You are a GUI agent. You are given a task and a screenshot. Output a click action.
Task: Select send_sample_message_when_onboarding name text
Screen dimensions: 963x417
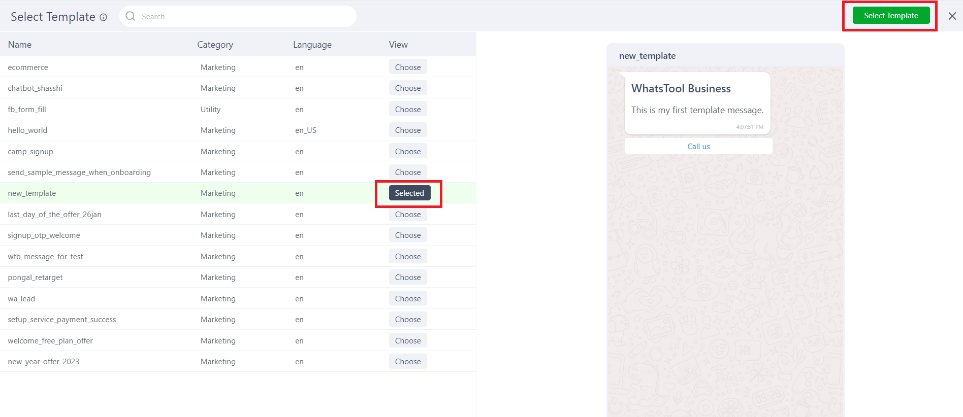pos(79,172)
